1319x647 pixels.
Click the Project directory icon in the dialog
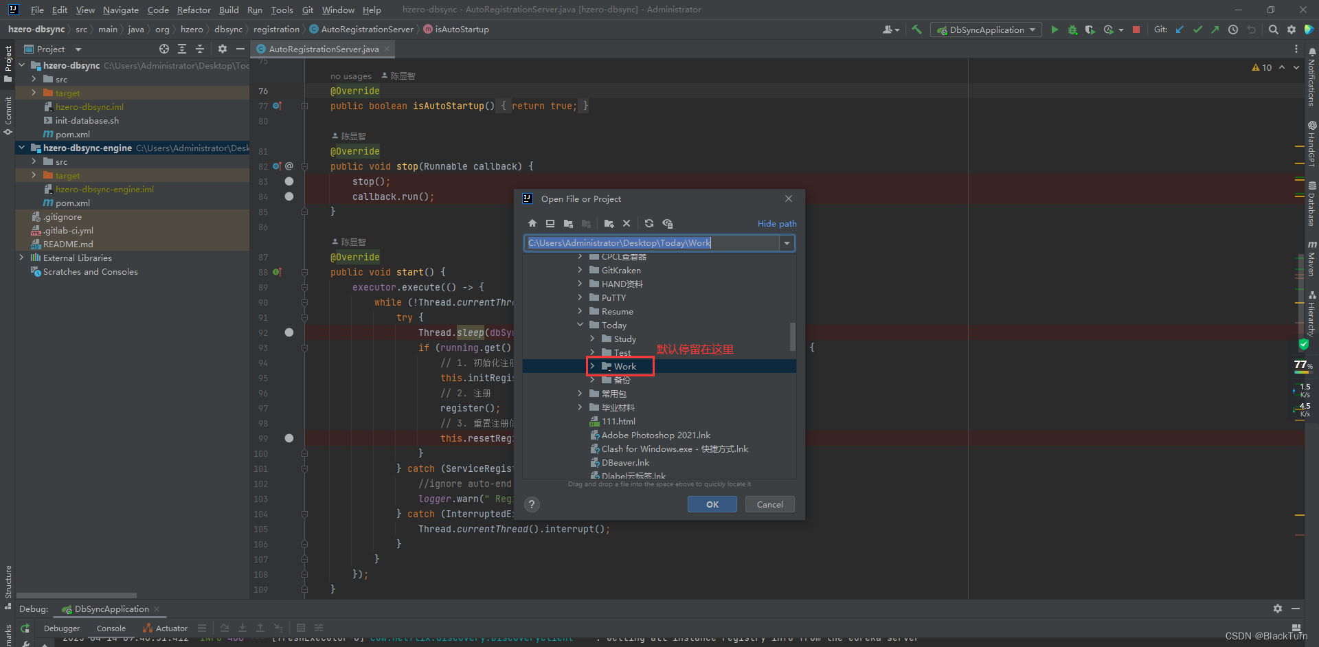[x=568, y=223]
